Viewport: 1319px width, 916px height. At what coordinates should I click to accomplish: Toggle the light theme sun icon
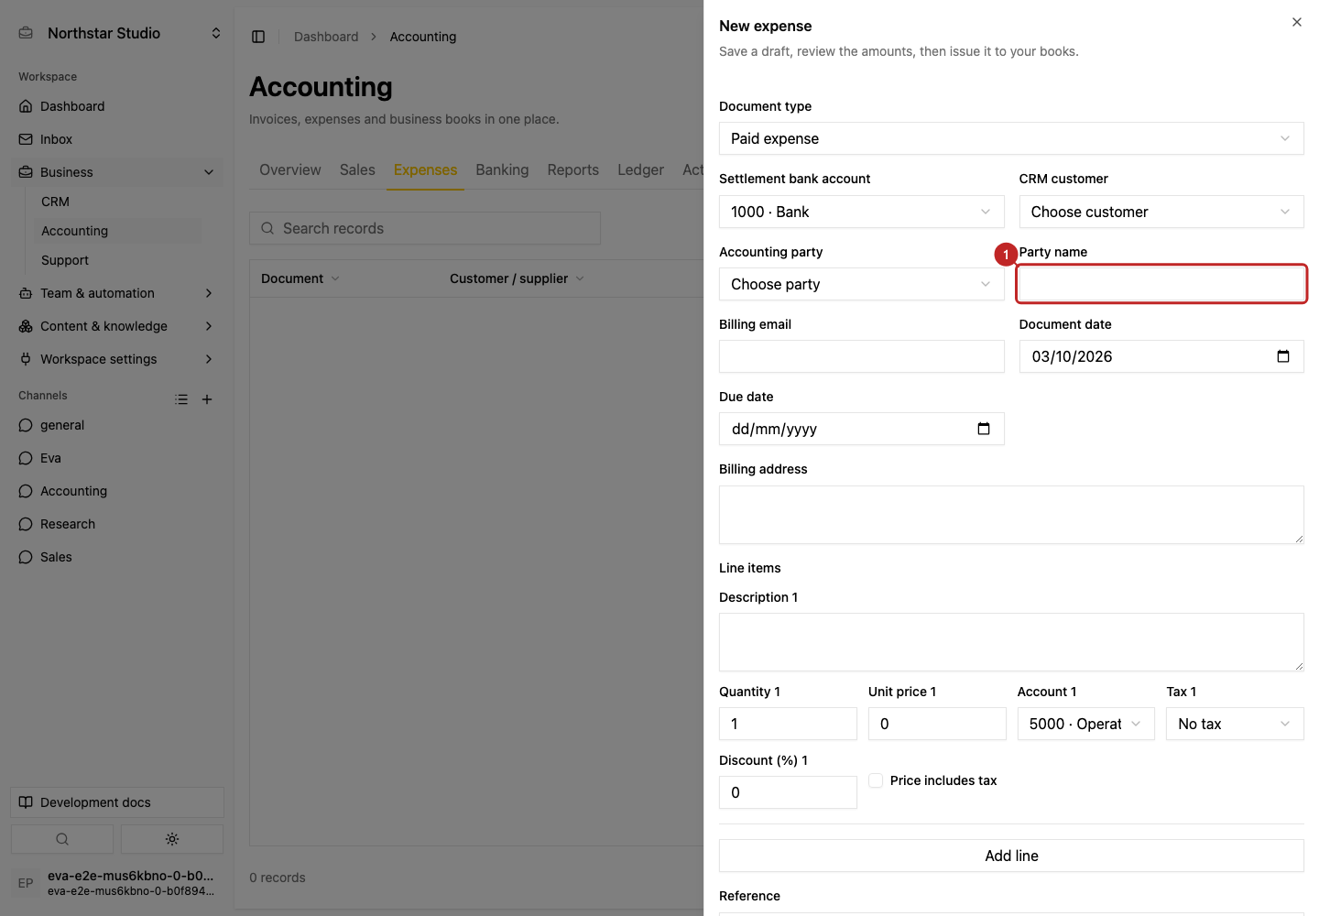[172, 839]
